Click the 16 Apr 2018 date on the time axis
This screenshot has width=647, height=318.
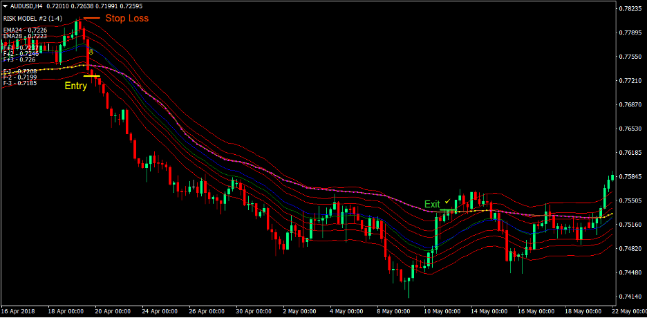pos(19,310)
